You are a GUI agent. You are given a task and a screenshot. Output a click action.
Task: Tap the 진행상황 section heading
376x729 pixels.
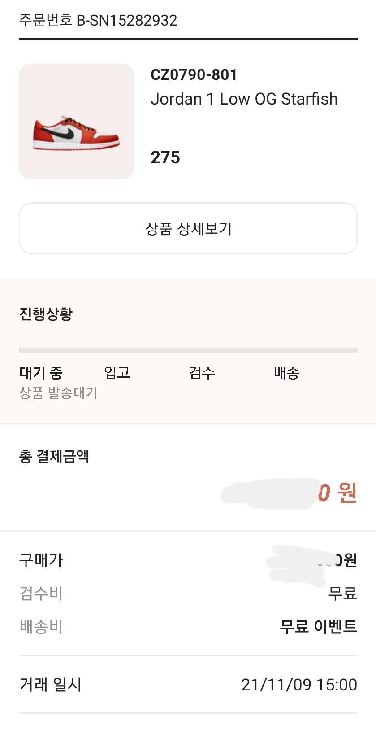point(45,314)
